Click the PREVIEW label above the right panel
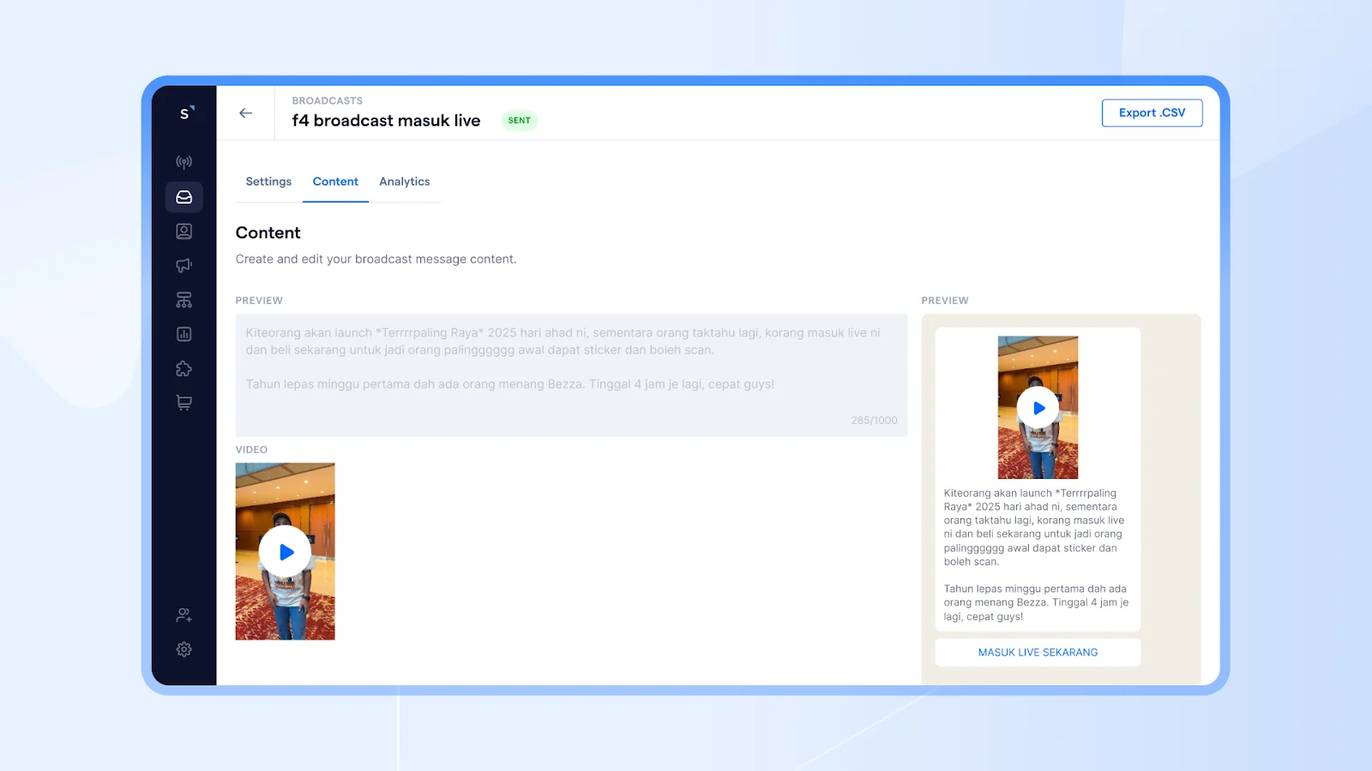The width and height of the screenshot is (1372, 771). tap(945, 301)
